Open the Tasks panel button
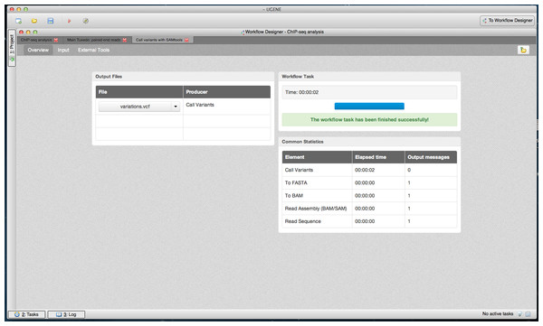 (26, 314)
